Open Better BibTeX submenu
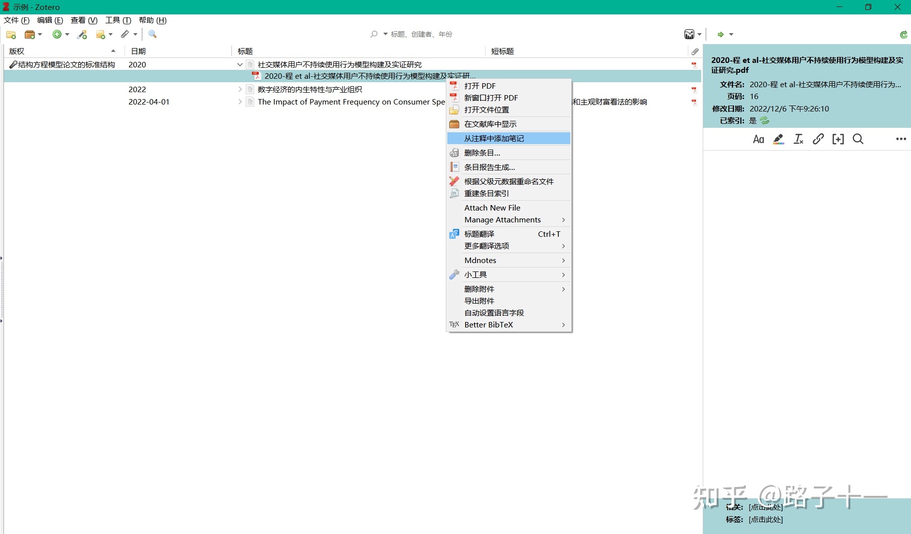911x534 pixels. [x=509, y=324]
